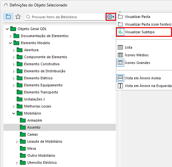The height and width of the screenshot is (167, 172).
Task: Expand Documentação de Elementos folder
Action: [10, 36]
